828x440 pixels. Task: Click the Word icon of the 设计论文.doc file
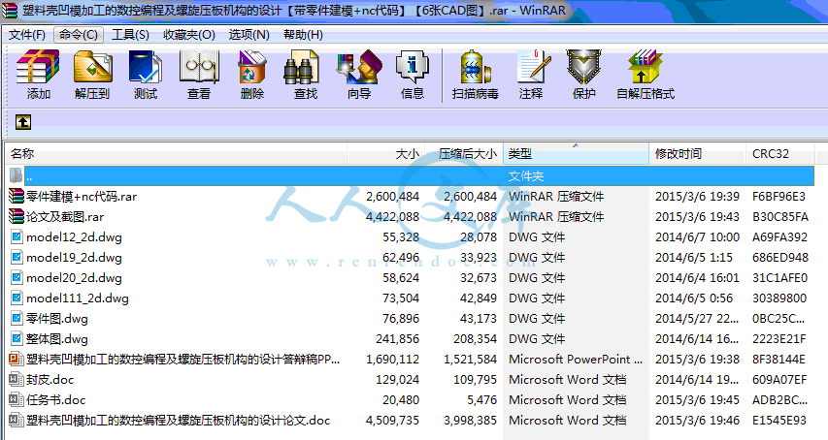click(17, 421)
